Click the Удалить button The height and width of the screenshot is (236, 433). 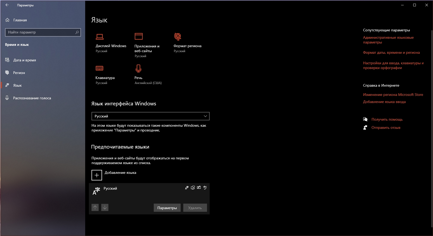click(195, 208)
